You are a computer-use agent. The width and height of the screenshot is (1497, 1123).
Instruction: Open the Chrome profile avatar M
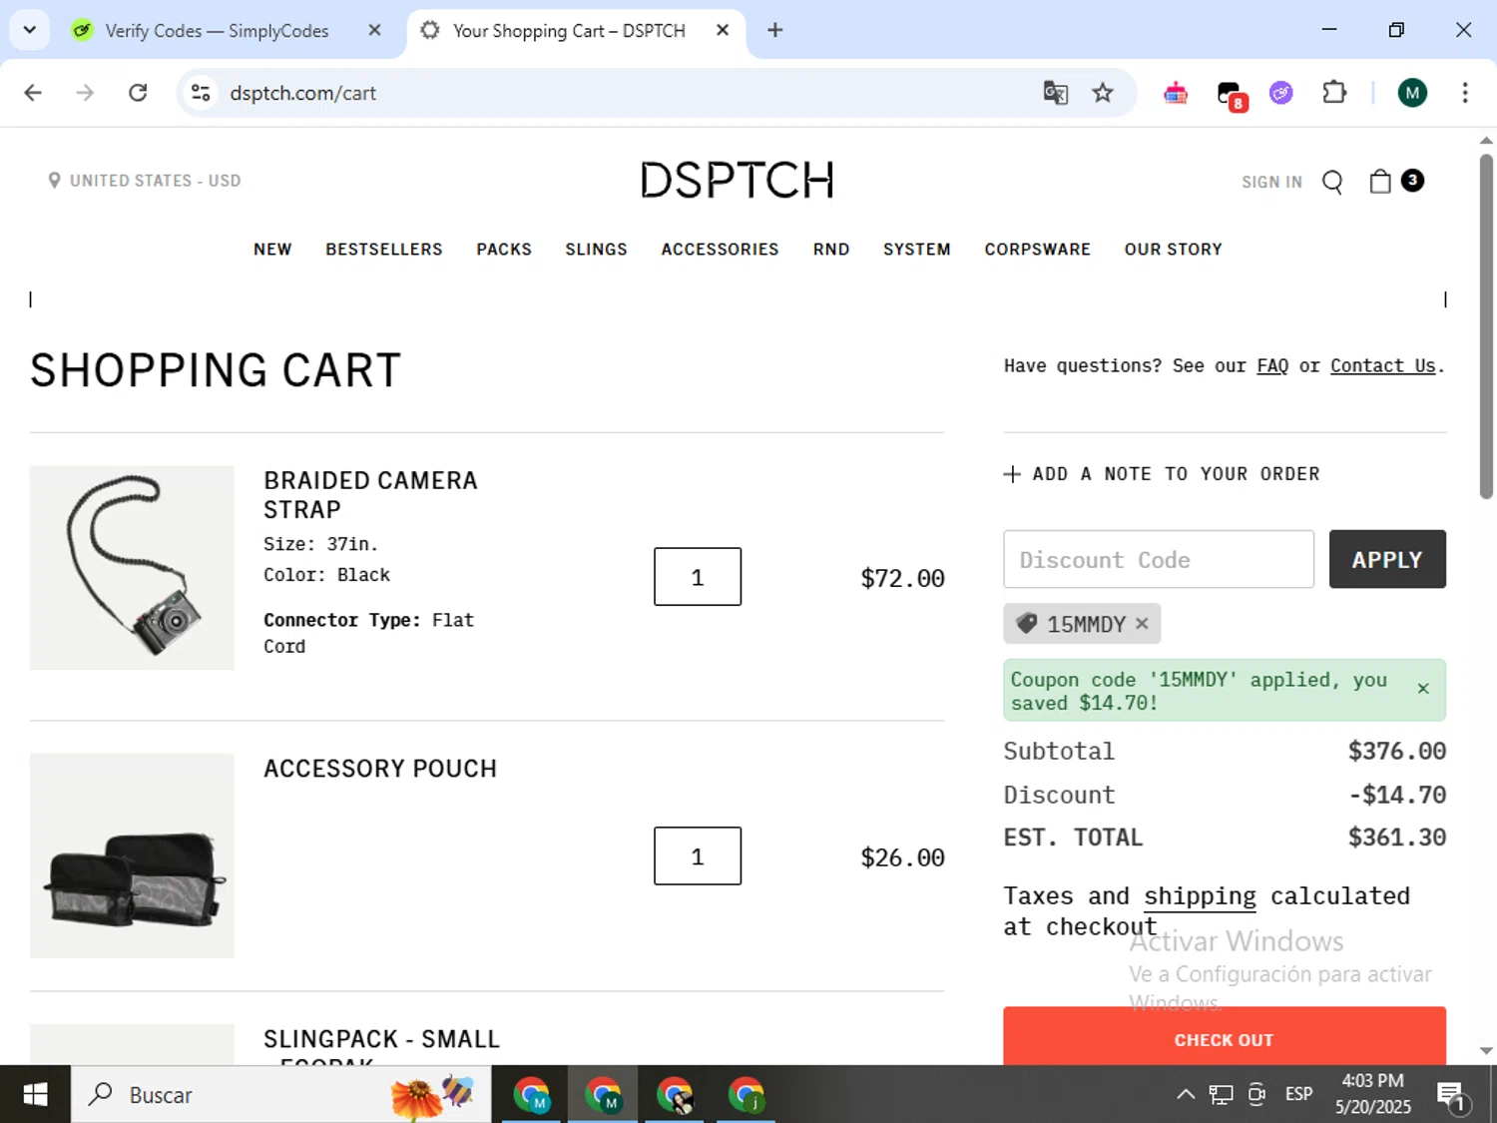pyautogui.click(x=1412, y=93)
